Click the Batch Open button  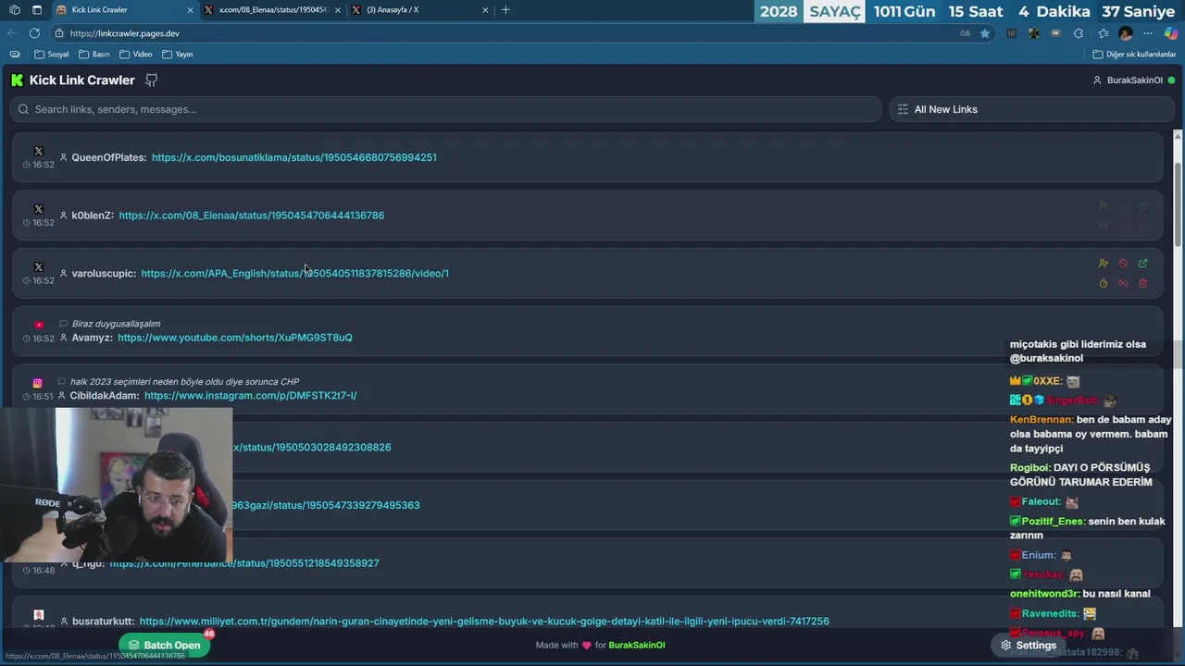coord(165,645)
